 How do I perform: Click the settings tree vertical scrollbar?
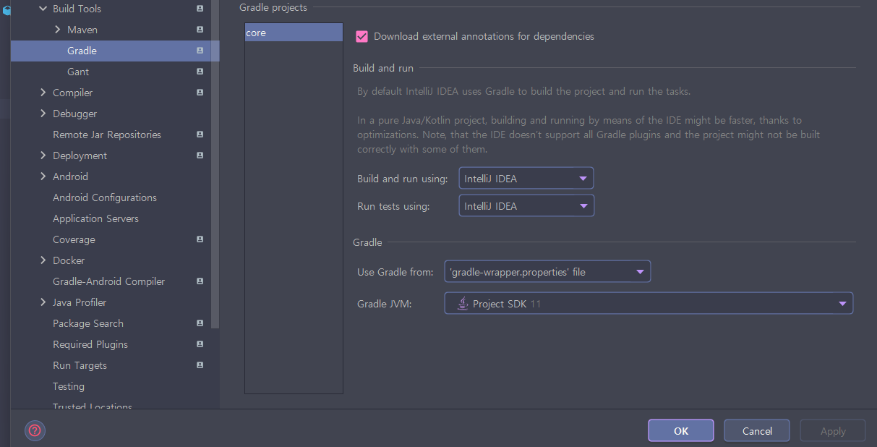pyautogui.click(x=215, y=163)
